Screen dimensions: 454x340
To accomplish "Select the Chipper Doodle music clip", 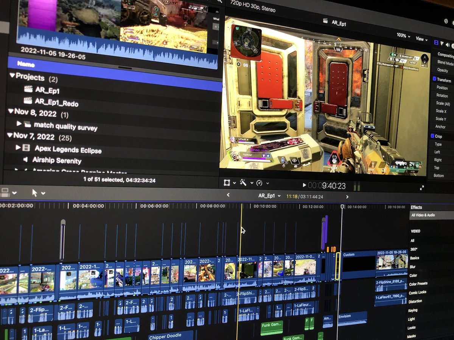I will 171,336.
